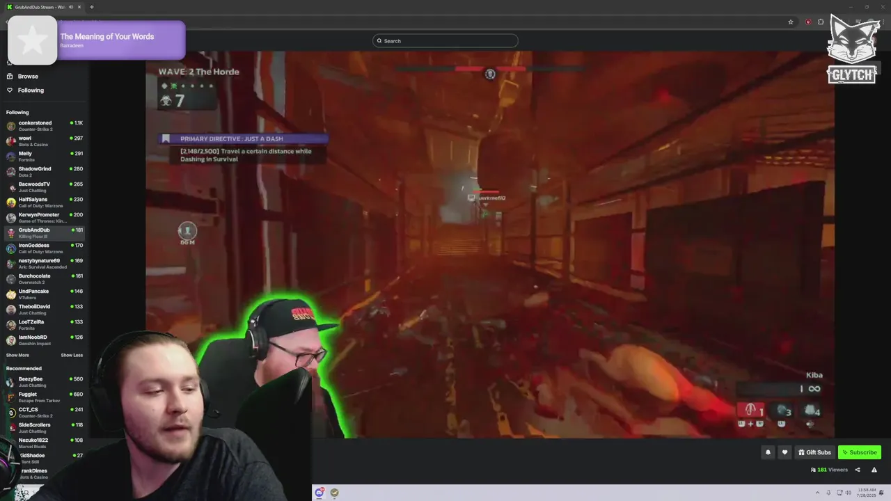
Task: Click taskbar volume speaker icon
Action: tap(849, 493)
